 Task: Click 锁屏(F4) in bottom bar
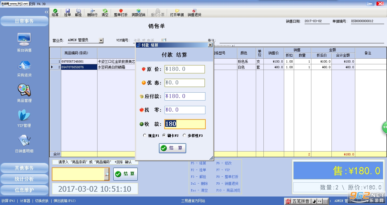[8, 201]
